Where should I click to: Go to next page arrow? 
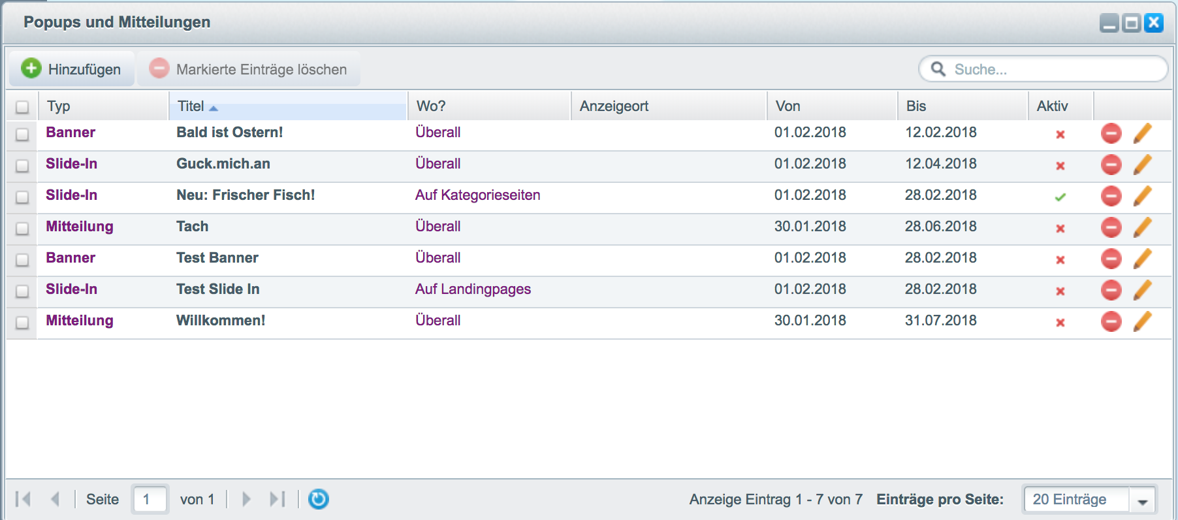click(x=246, y=499)
